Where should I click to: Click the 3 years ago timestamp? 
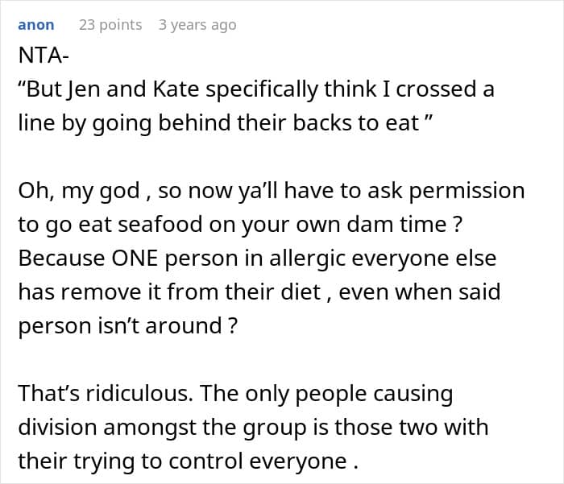(x=197, y=25)
